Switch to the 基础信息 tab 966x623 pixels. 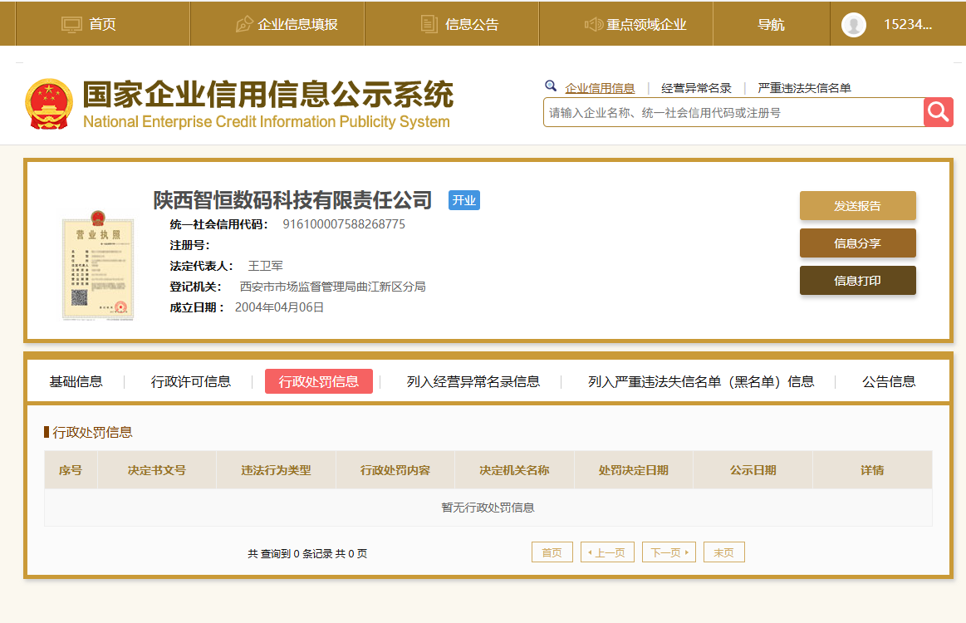click(76, 381)
